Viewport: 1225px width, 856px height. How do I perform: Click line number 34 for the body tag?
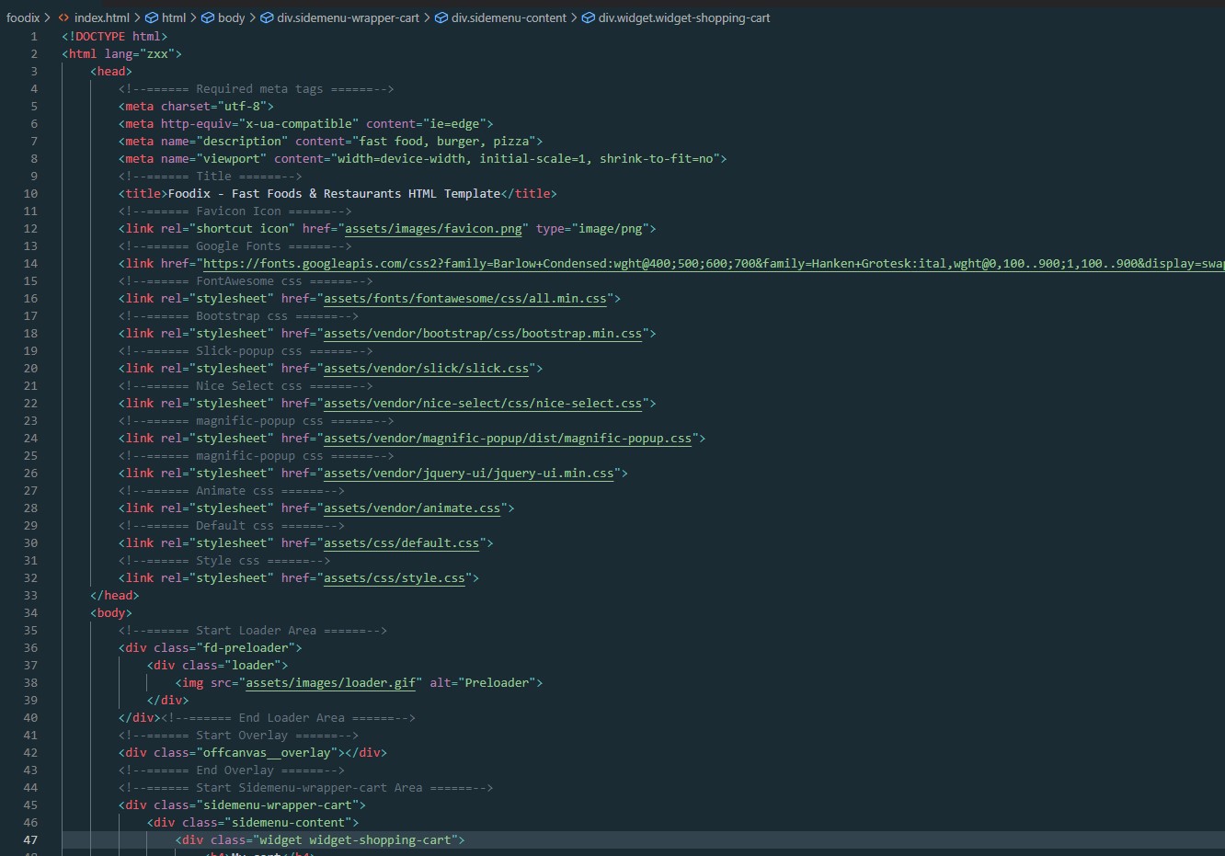pos(30,613)
